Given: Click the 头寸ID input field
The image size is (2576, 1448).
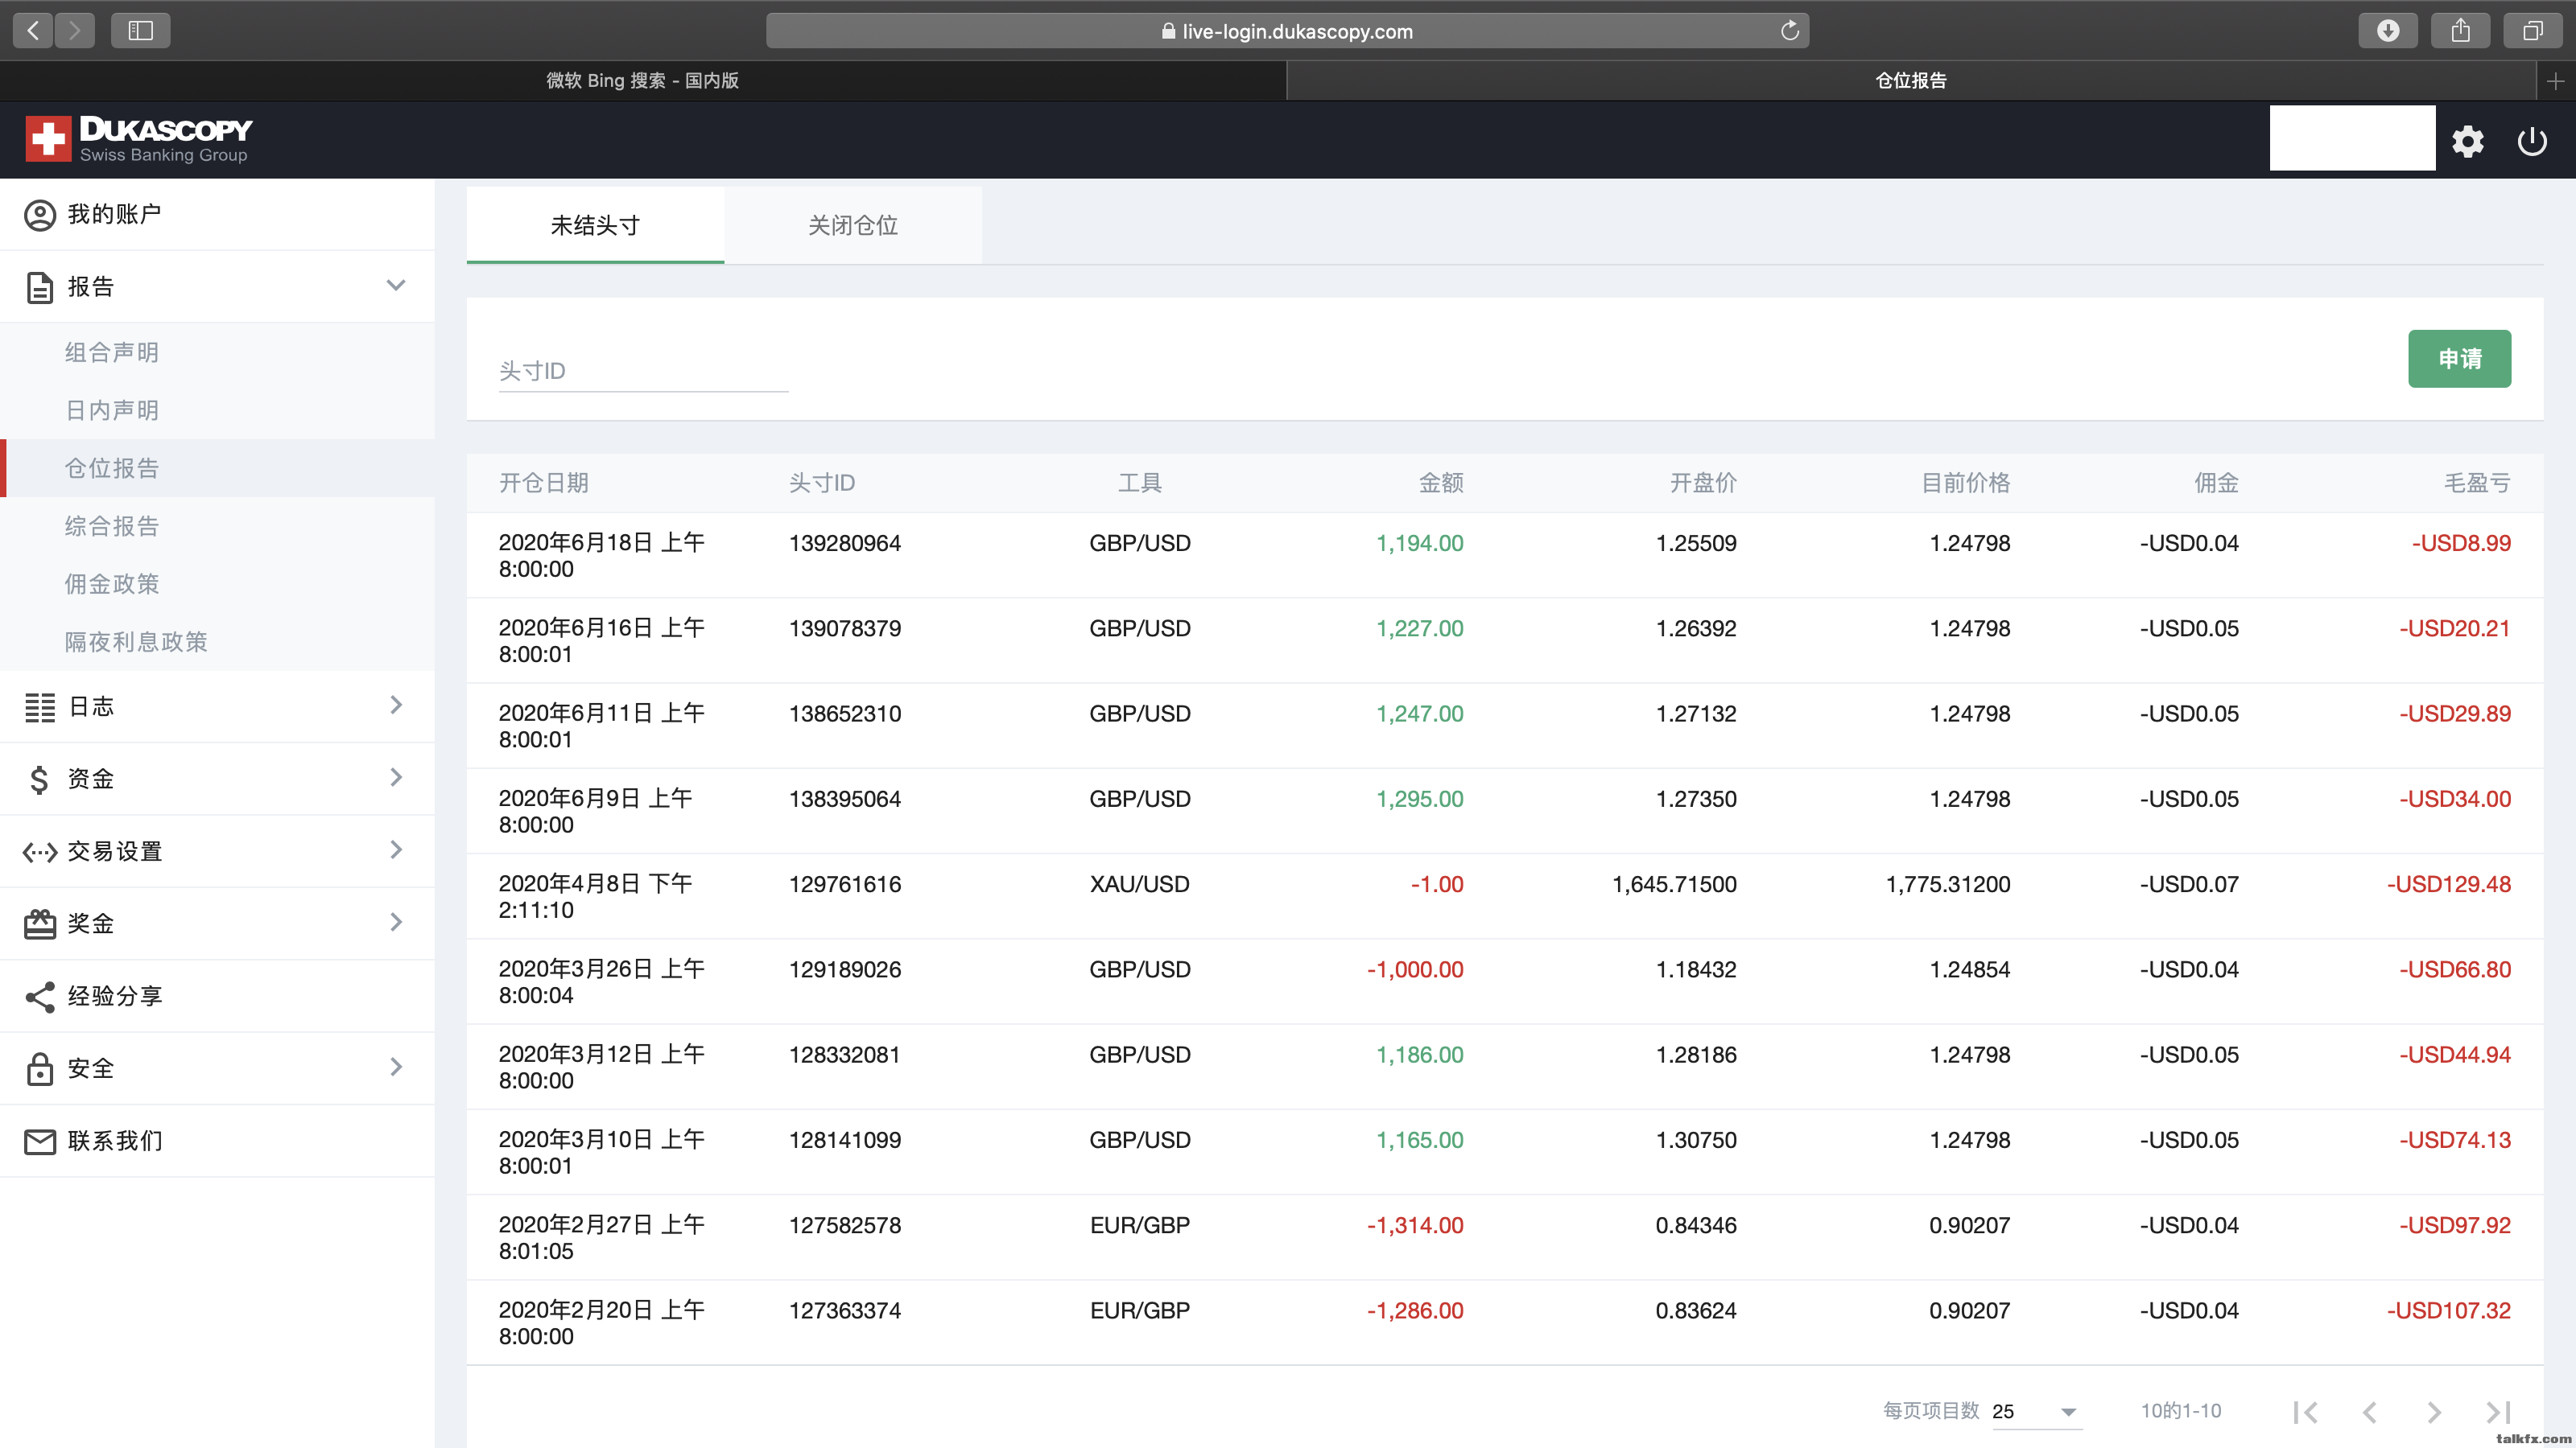Looking at the screenshot, I should tap(644, 372).
